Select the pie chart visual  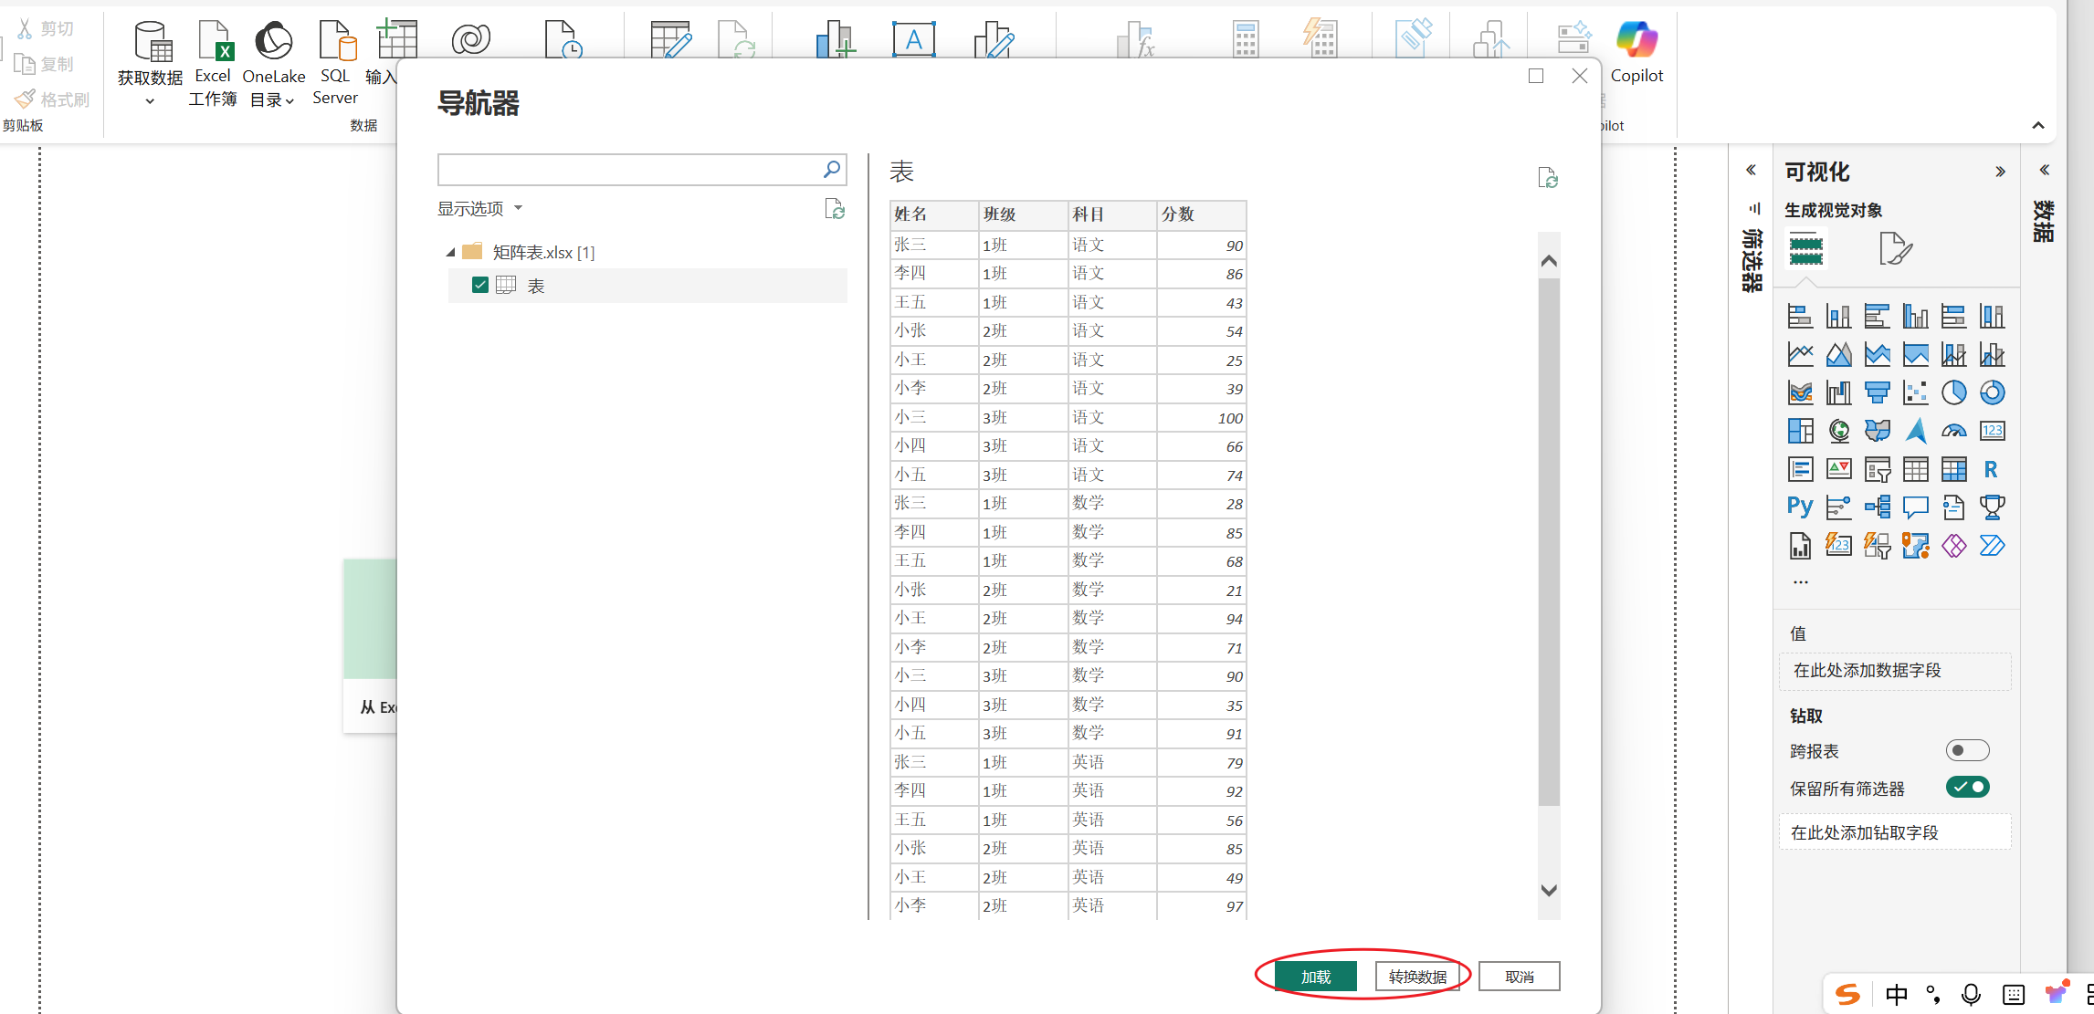(1953, 393)
